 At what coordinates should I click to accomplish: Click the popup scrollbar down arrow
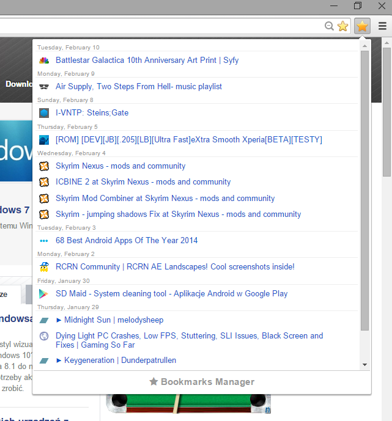[x=364, y=365]
